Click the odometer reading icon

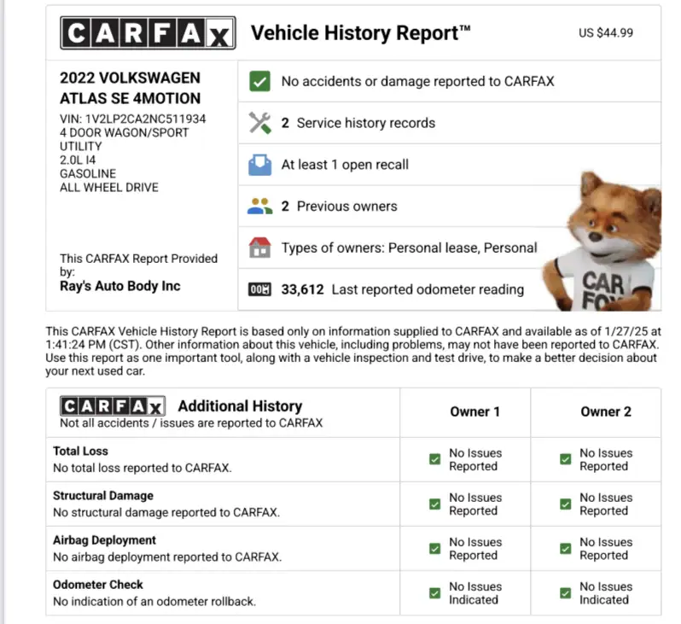(x=259, y=289)
